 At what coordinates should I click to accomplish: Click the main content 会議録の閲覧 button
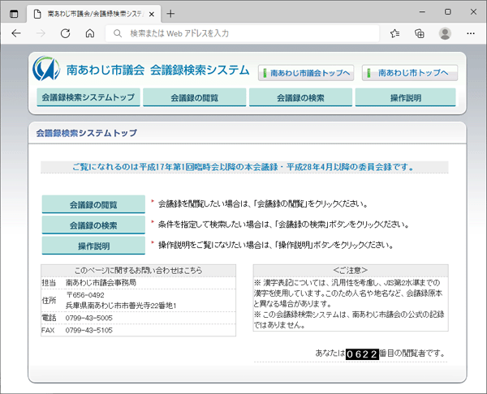coord(93,204)
